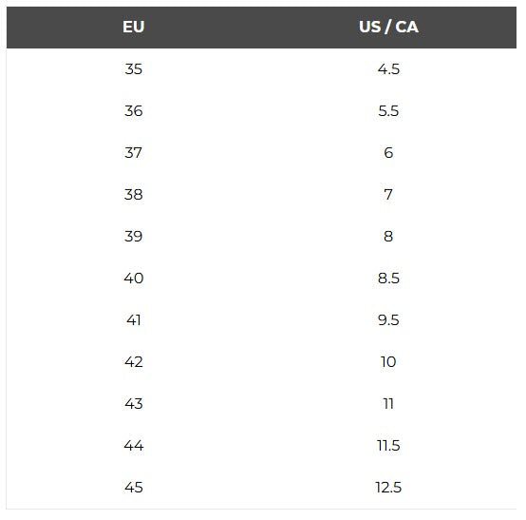
Task: Select EU size 35 cell
Action: coord(134,68)
